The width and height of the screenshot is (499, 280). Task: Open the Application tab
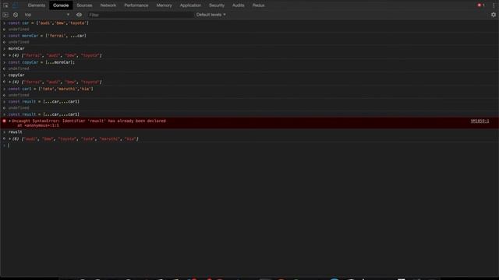tap(190, 5)
